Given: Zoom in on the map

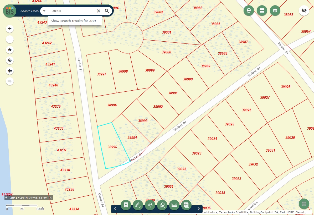Looking at the screenshot, I should (x=10, y=29).
